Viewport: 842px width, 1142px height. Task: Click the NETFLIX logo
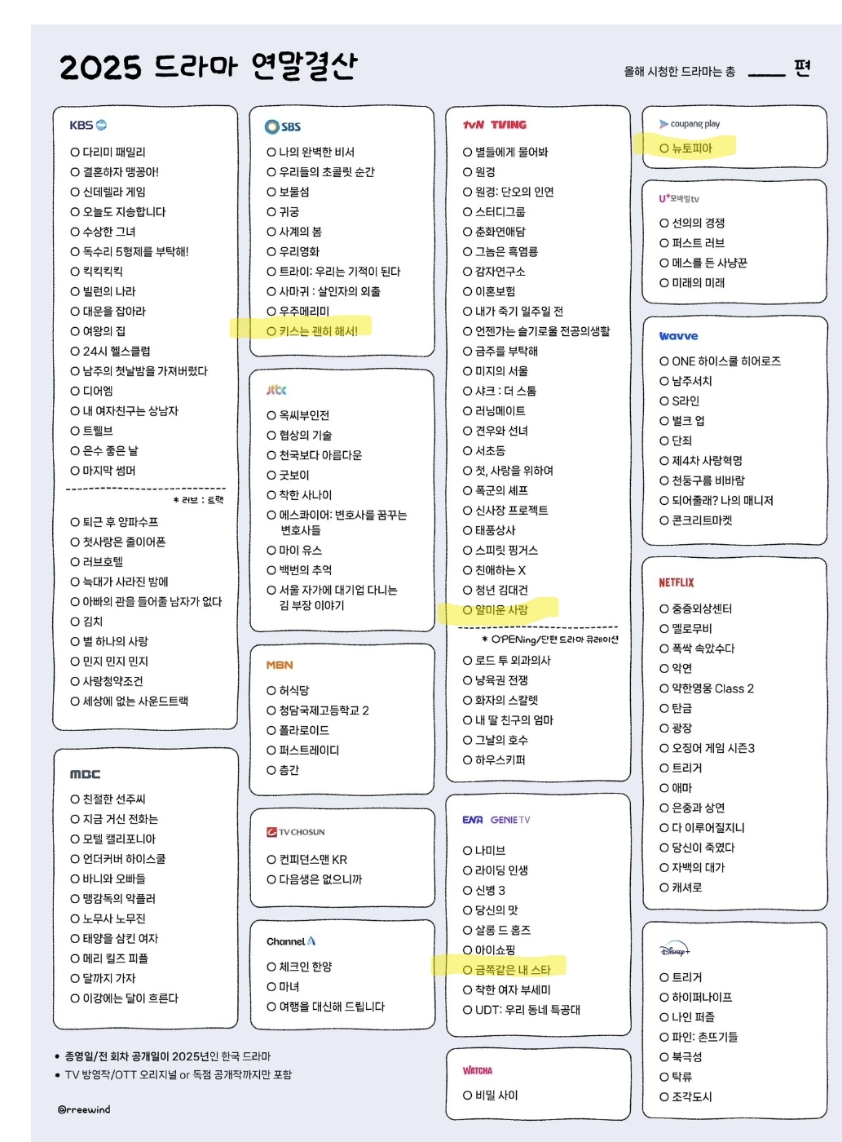(x=676, y=582)
